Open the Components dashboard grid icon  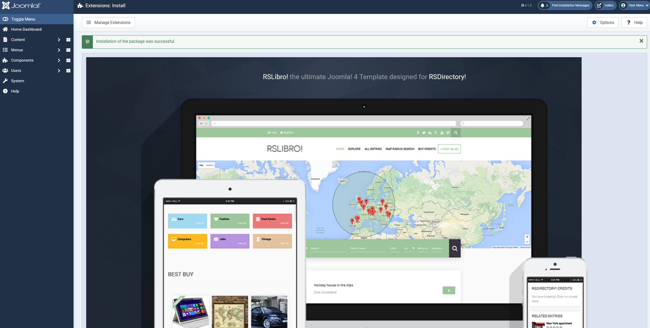[x=68, y=60]
